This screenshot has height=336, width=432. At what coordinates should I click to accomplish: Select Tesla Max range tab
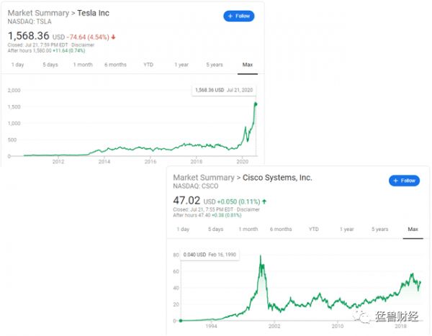click(x=248, y=65)
